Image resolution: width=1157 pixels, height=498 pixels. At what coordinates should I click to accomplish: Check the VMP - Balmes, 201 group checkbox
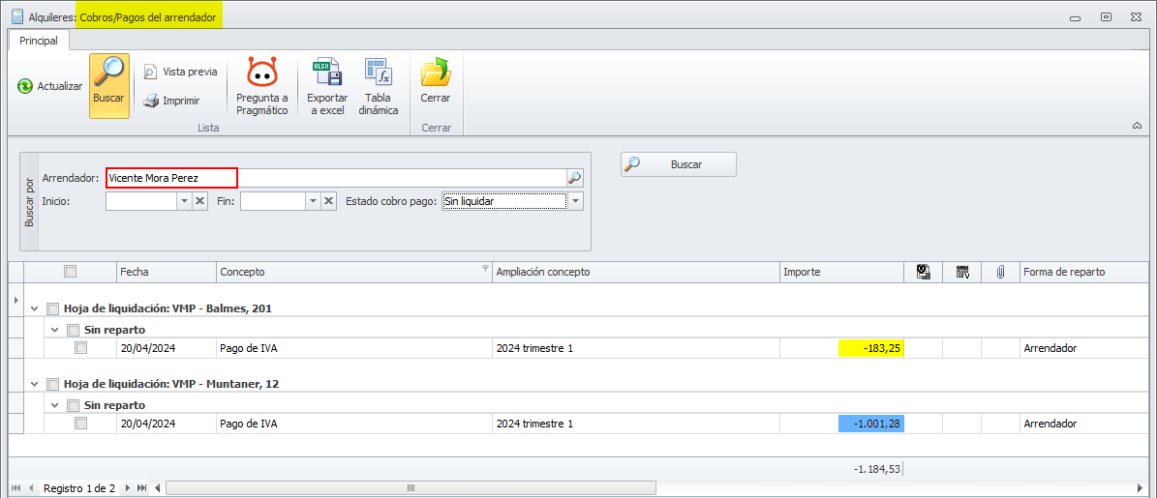52,308
